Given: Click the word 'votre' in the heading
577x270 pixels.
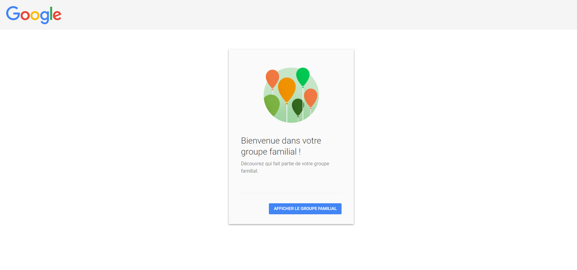Looking at the screenshot, I should point(311,141).
